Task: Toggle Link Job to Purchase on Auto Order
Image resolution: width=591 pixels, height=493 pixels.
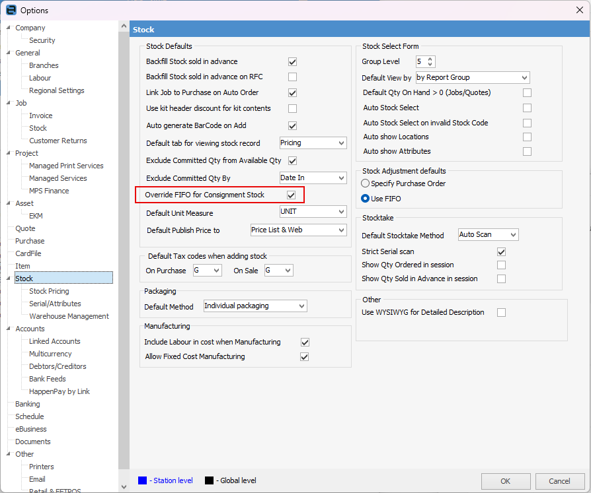Action: [x=292, y=92]
